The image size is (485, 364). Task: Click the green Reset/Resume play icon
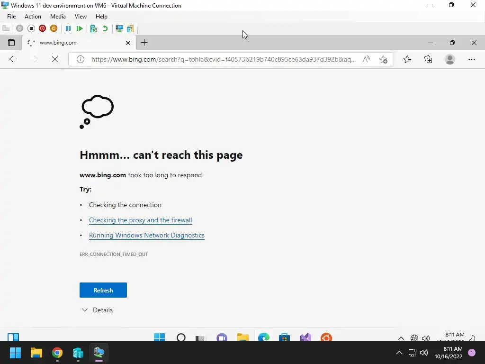[x=80, y=28]
